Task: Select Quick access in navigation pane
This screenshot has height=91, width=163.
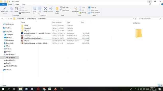Action: [x=9, y=24]
